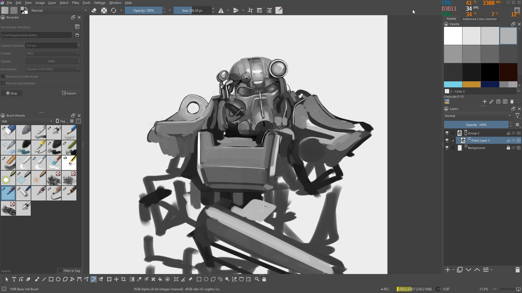
Task: Select the Ellipse shape tool
Action: pos(58,279)
